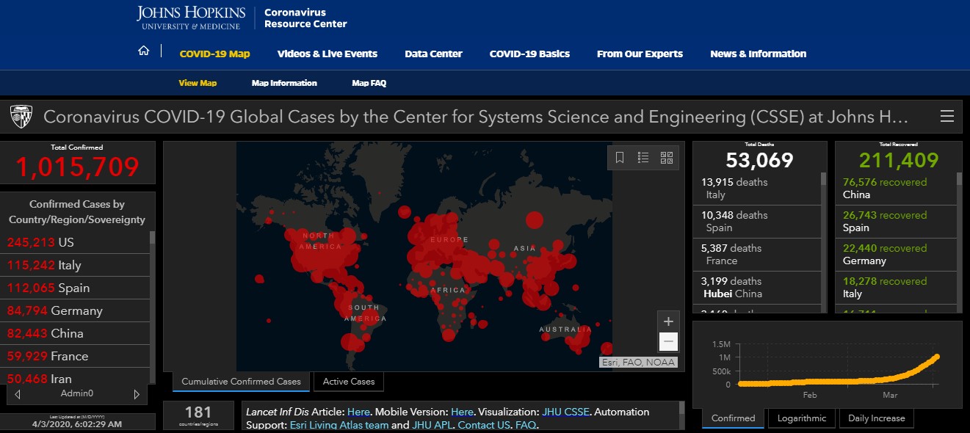Image resolution: width=970 pixels, height=433 pixels.
Task: Select the View Map sub-navigation link
Action: click(x=198, y=83)
